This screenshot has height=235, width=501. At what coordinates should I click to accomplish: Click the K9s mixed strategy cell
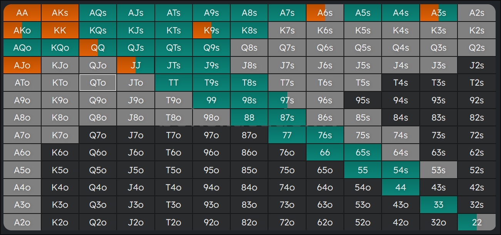click(x=211, y=30)
